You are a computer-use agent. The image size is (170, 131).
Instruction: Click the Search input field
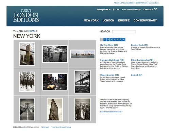point(124,32)
